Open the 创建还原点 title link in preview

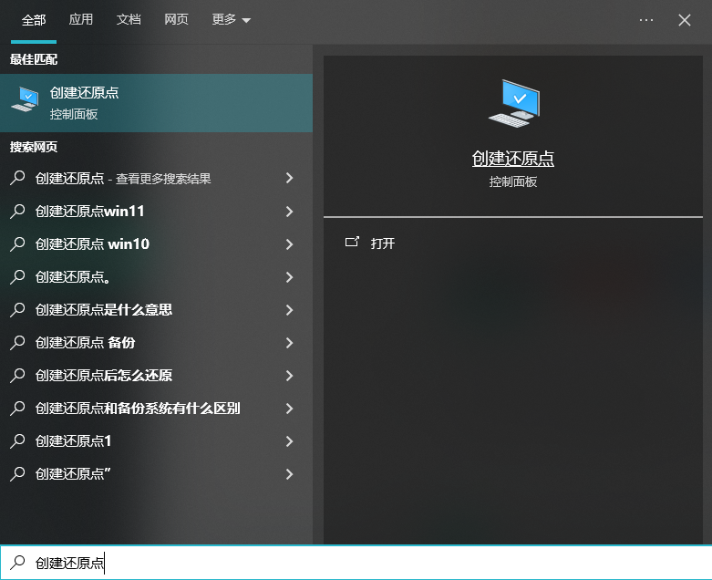(x=512, y=159)
